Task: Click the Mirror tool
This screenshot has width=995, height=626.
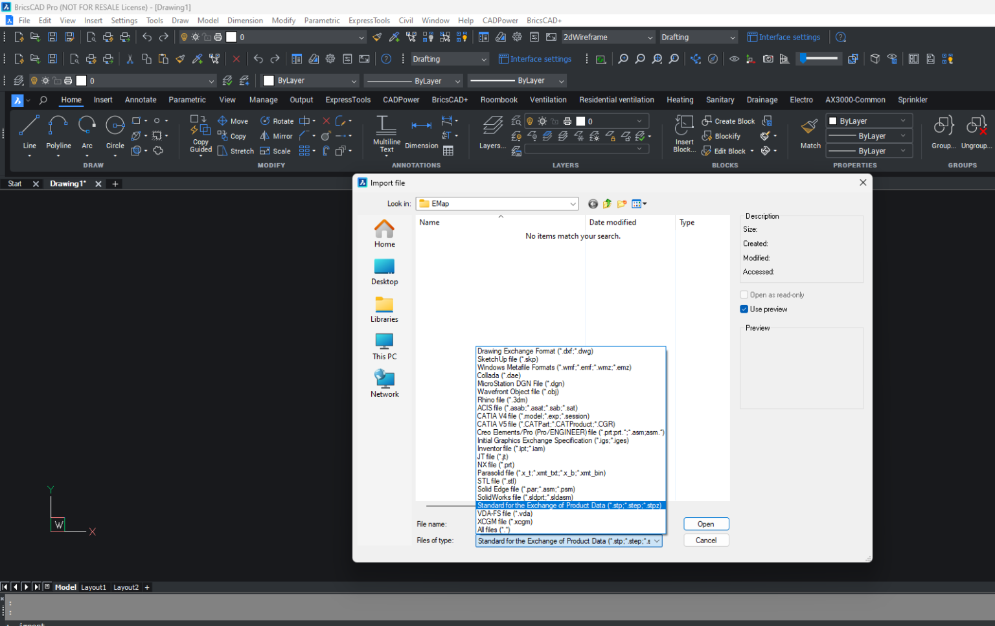Action: (x=276, y=136)
